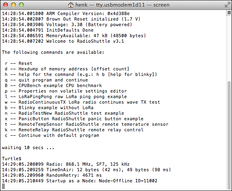Screen dimensions: 232x191
Task: Click the 'x -- PanicButton' command entry
Action: (74, 119)
